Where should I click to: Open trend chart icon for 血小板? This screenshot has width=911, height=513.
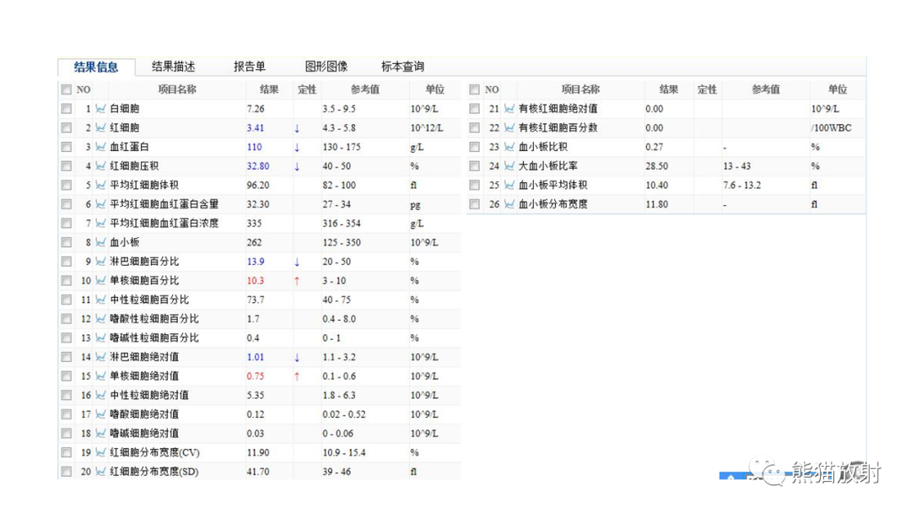[100, 242]
